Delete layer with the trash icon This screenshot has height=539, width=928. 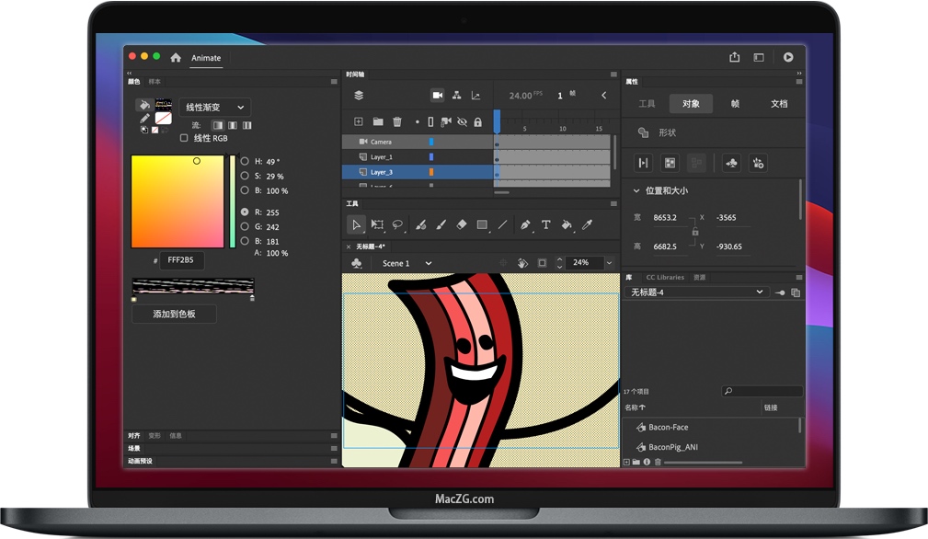click(397, 122)
